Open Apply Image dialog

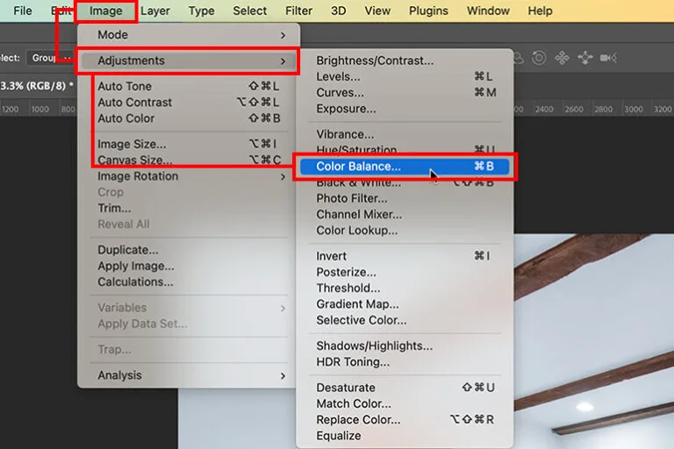pos(190,266)
